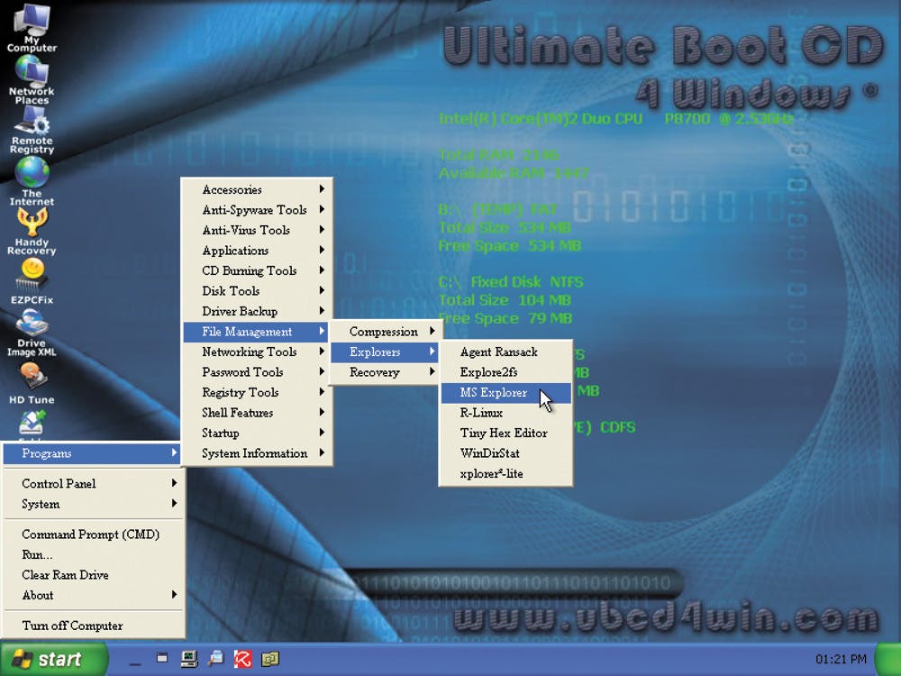Viewport: 901px width, 676px height.
Task: Select File Management menu entry
Action: point(256,332)
